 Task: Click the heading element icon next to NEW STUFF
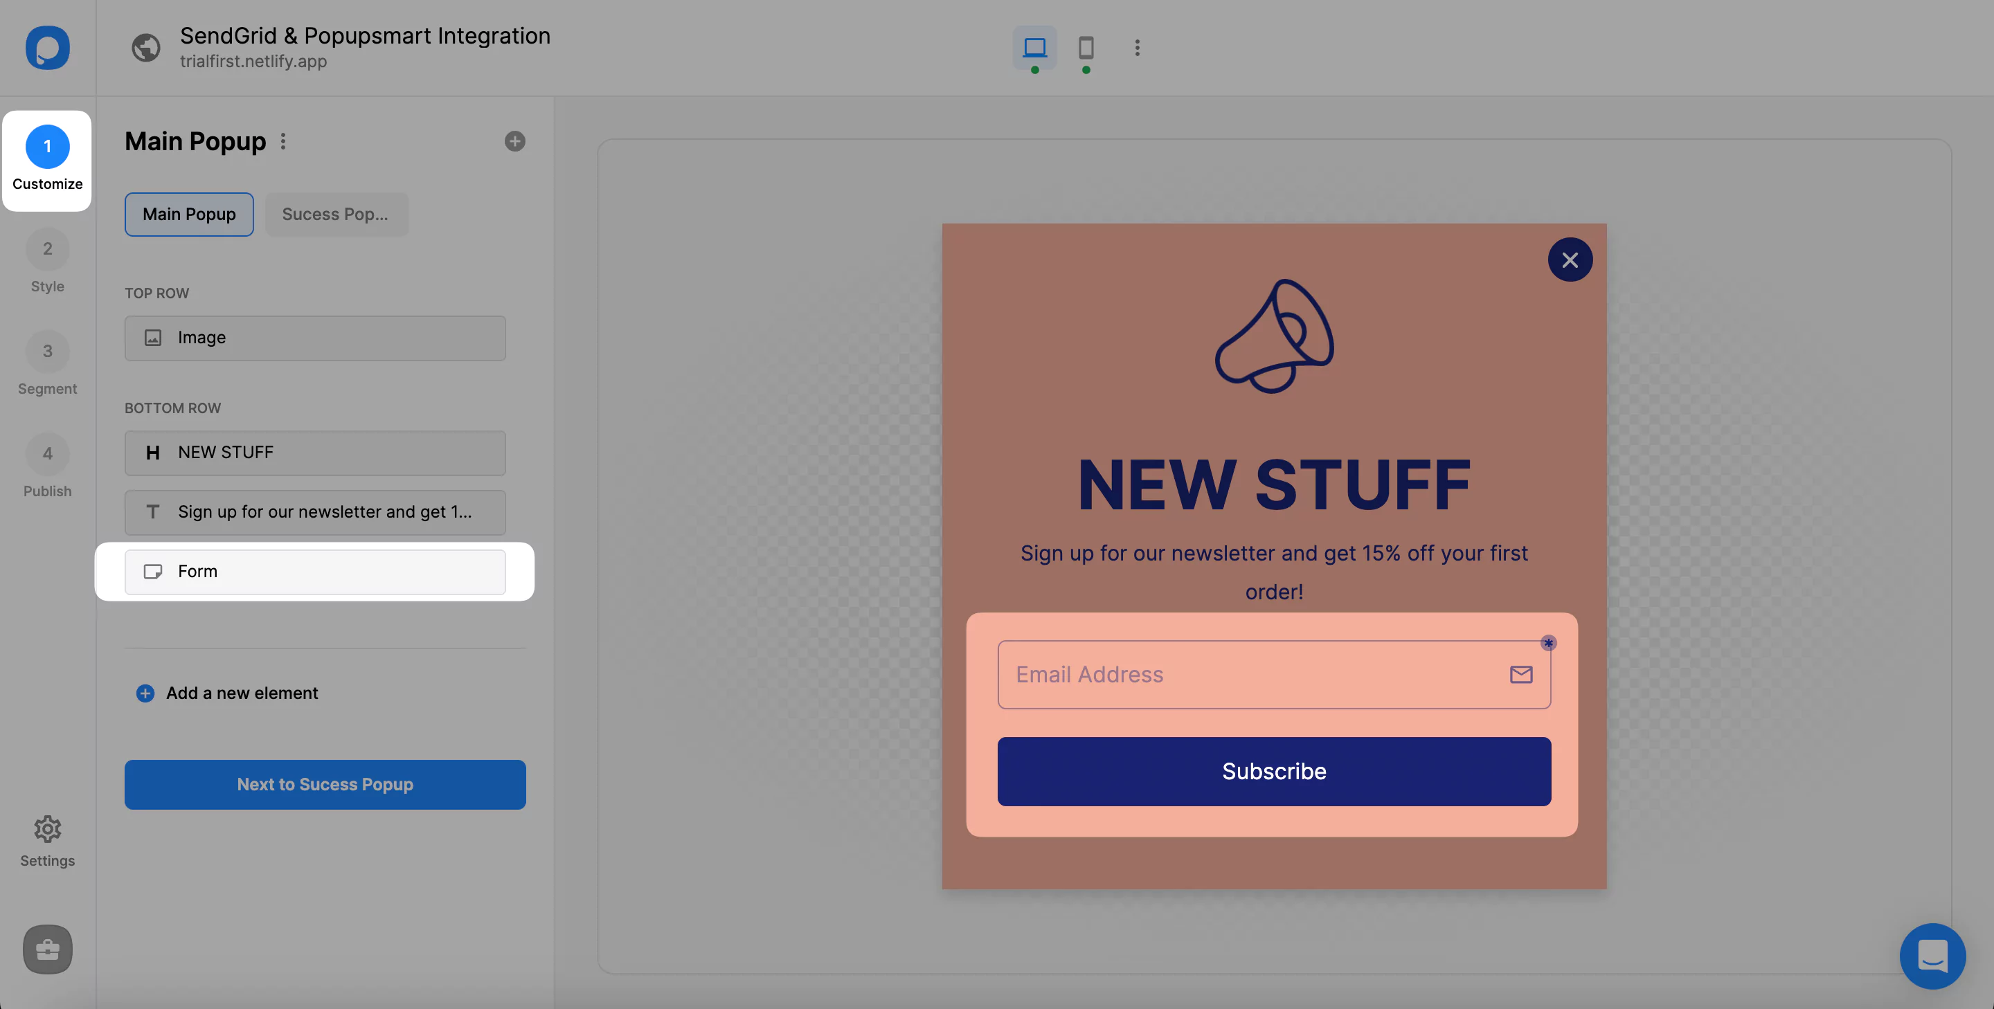tap(152, 453)
